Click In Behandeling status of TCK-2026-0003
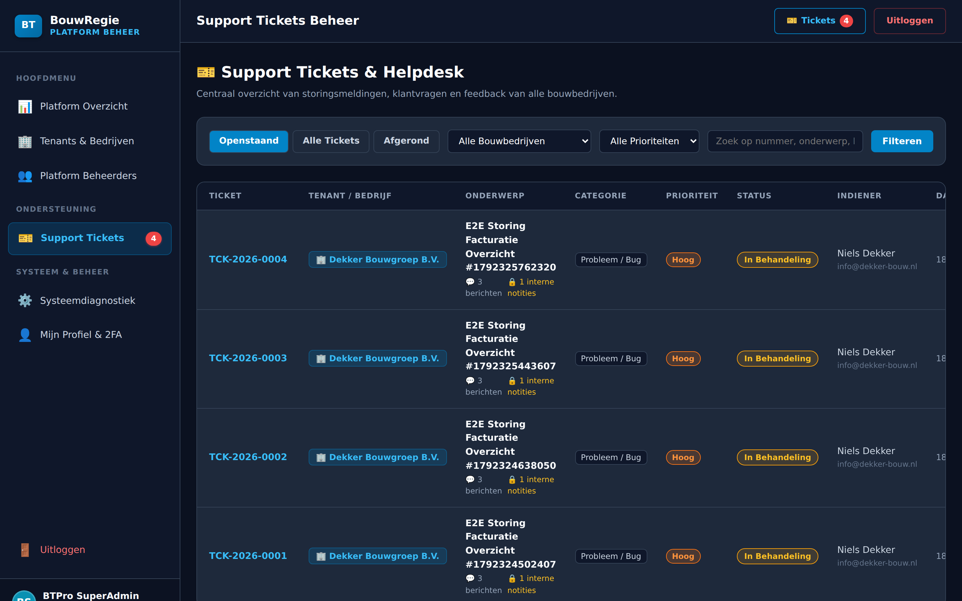 (778, 359)
